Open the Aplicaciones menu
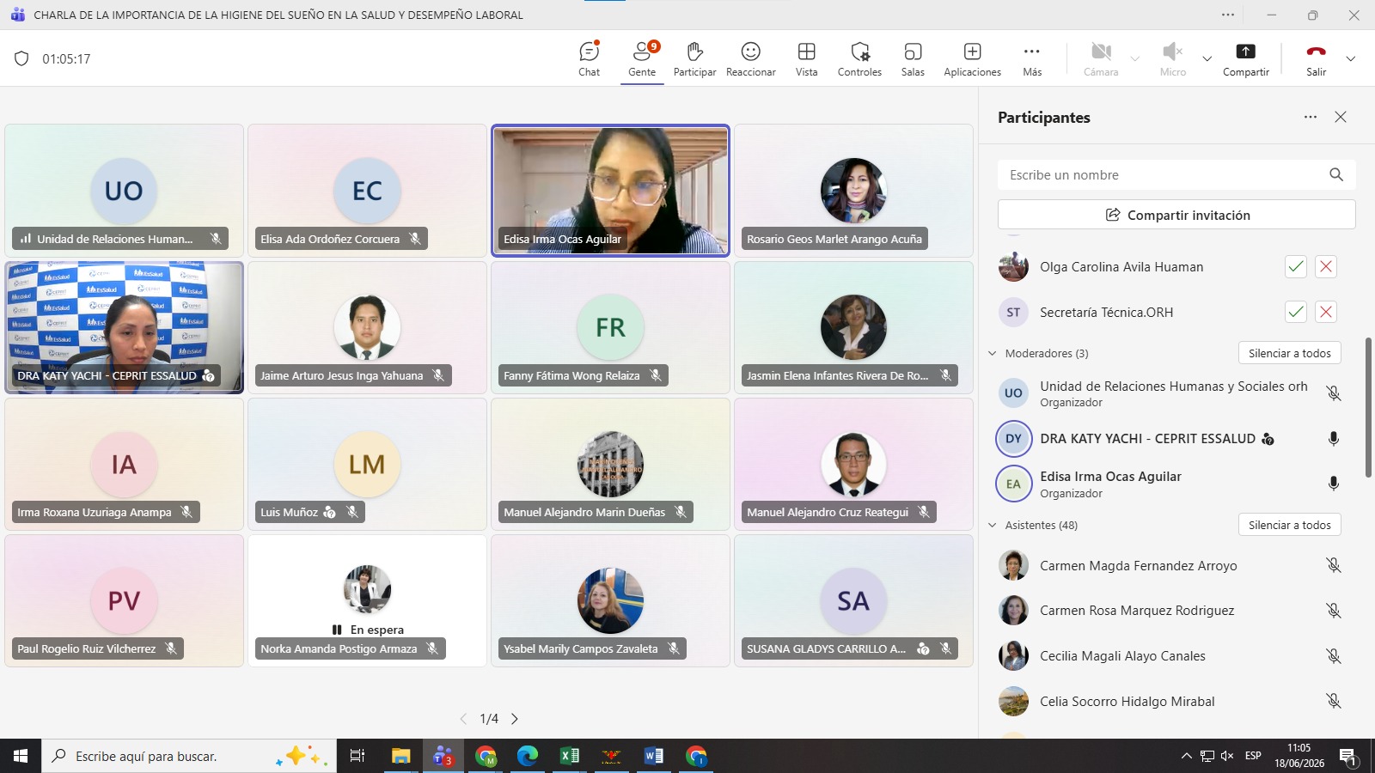1375x773 pixels. [972, 59]
